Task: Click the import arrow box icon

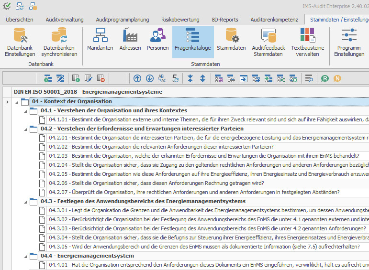Action: pyautogui.click(x=244, y=78)
